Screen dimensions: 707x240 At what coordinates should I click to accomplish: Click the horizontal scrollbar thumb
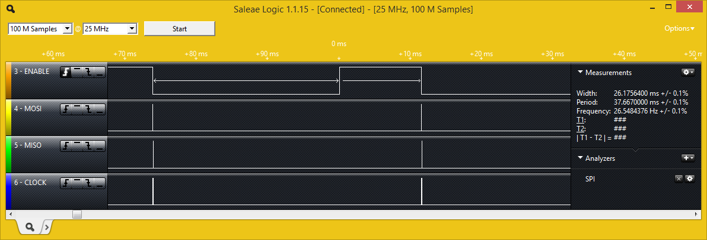pyautogui.click(x=77, y=215)
